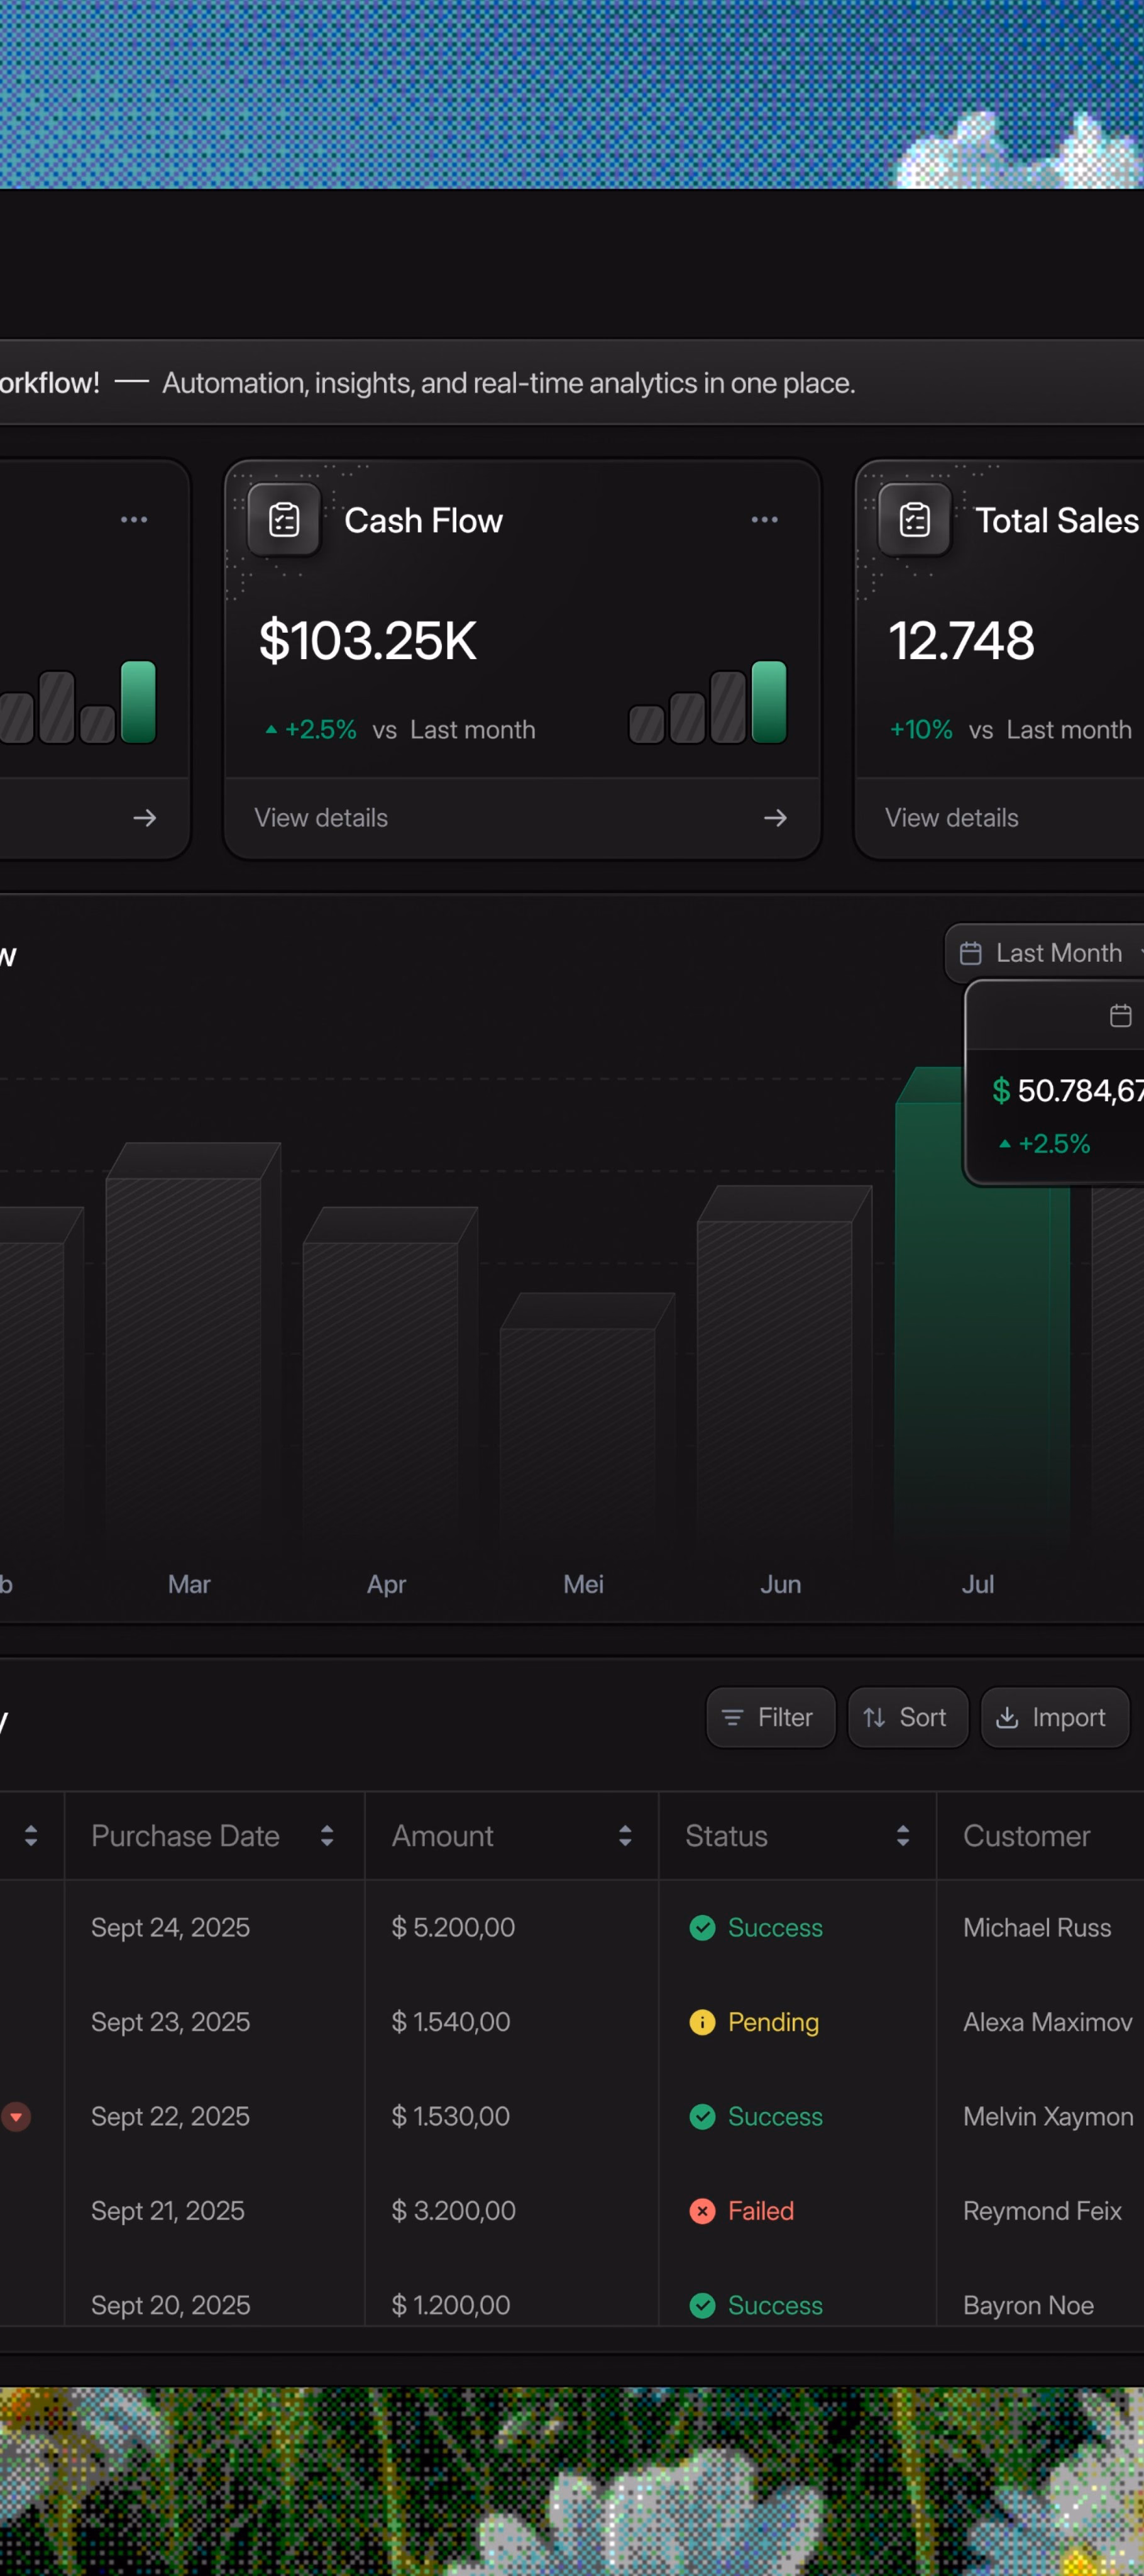Open the Cash Flow card three-dot menu
Screen dimensions: 1144x2576
click(764, 520)
